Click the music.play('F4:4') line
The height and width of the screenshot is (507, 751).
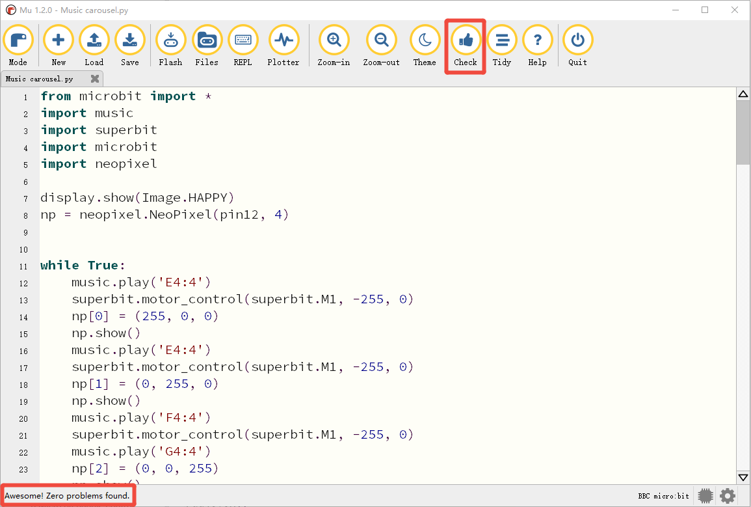[x=141, y=418]
